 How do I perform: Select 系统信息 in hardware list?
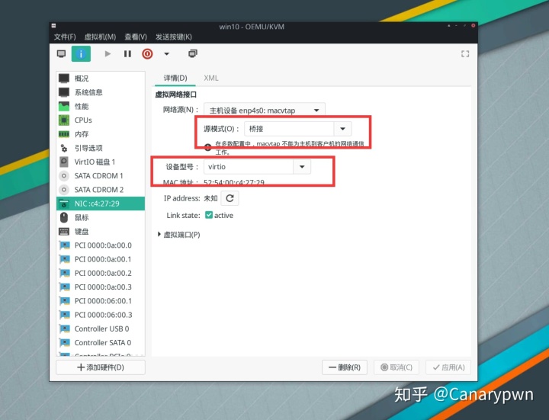[101, 92]
